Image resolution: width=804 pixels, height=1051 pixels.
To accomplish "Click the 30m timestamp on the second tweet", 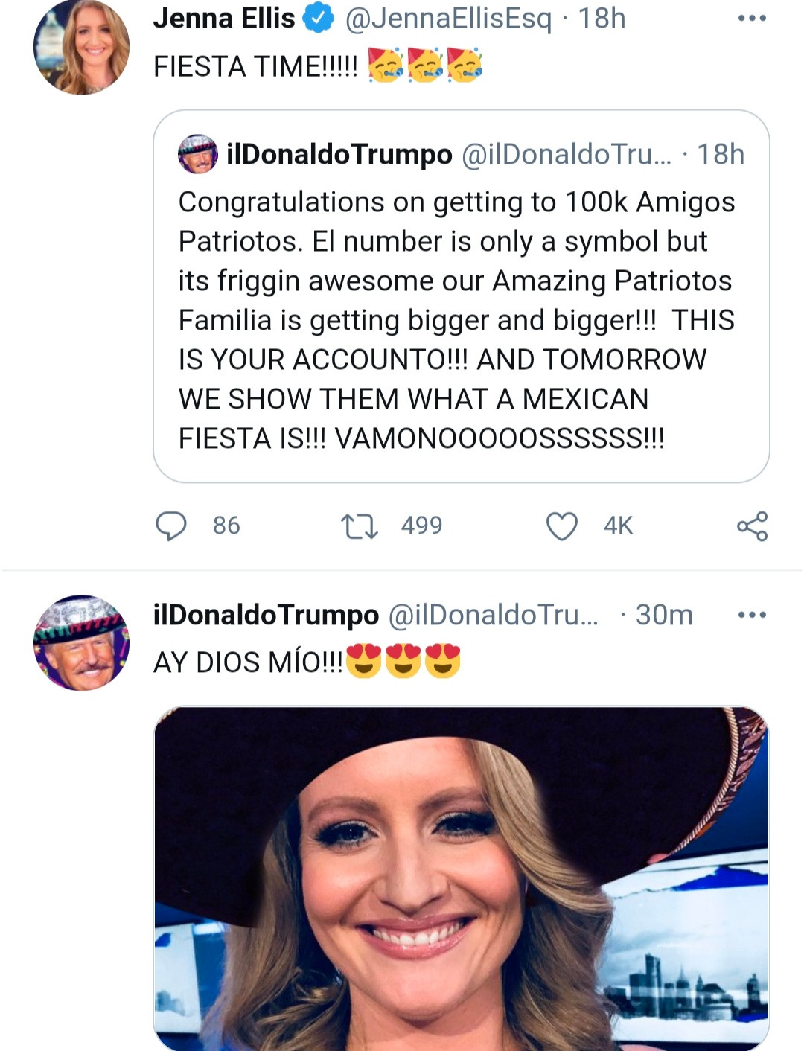I will click(x=663, y=615).
